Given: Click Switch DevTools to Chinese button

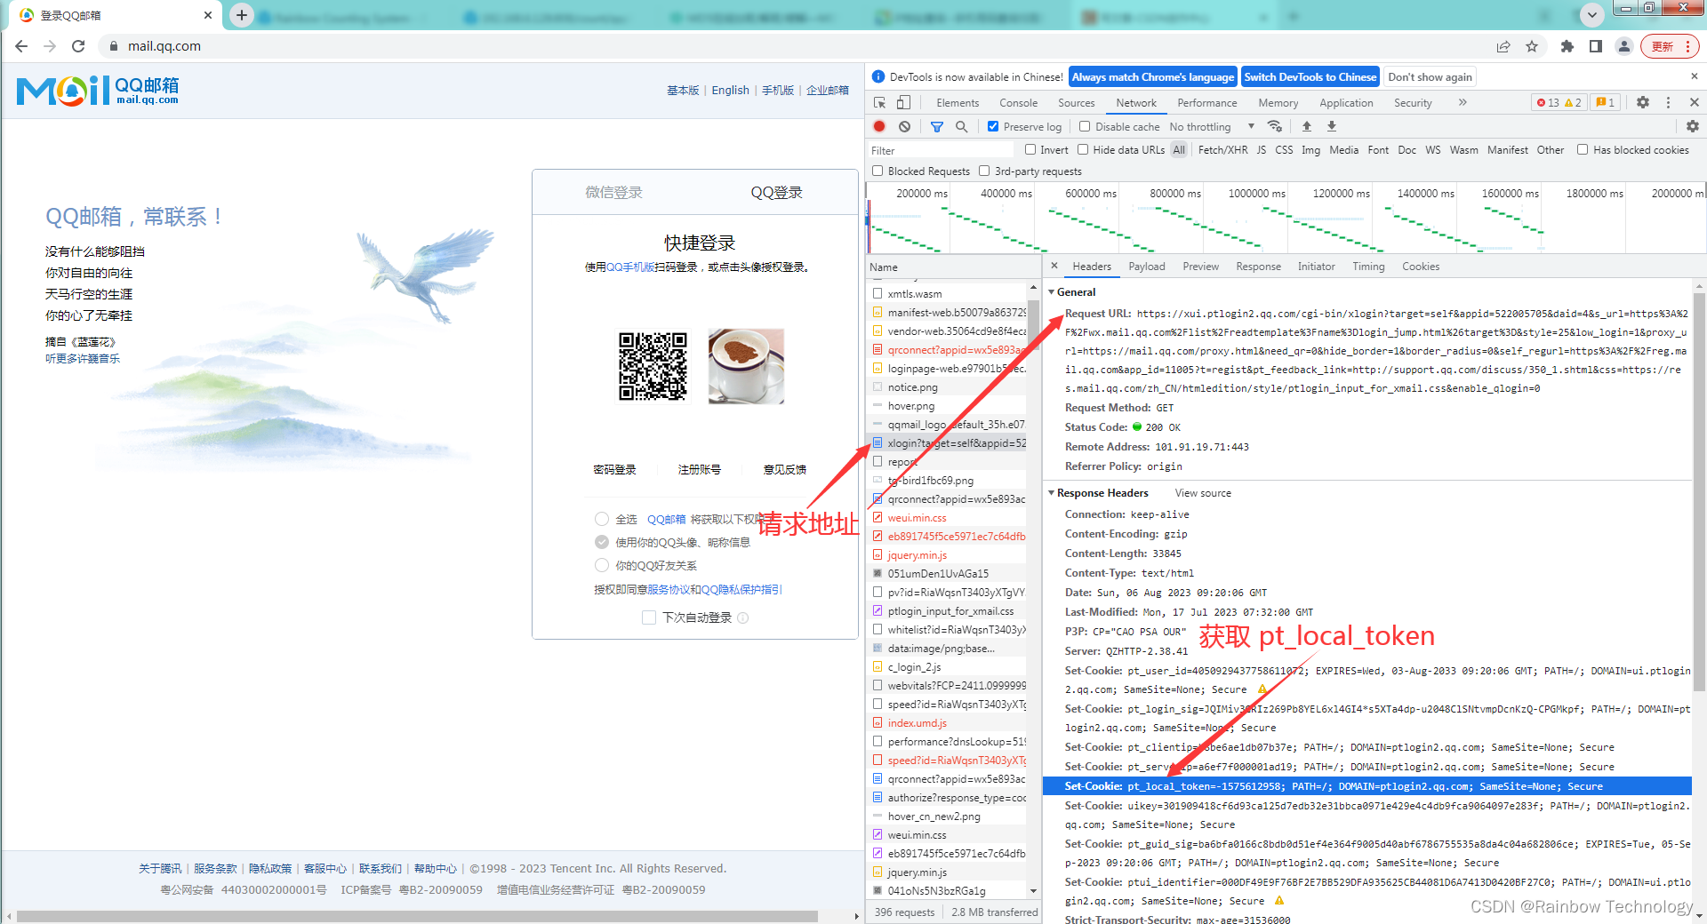Looking at the screenshot, I should coord(1310,76).
